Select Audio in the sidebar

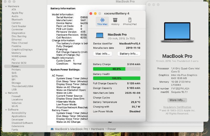[15, 16]
